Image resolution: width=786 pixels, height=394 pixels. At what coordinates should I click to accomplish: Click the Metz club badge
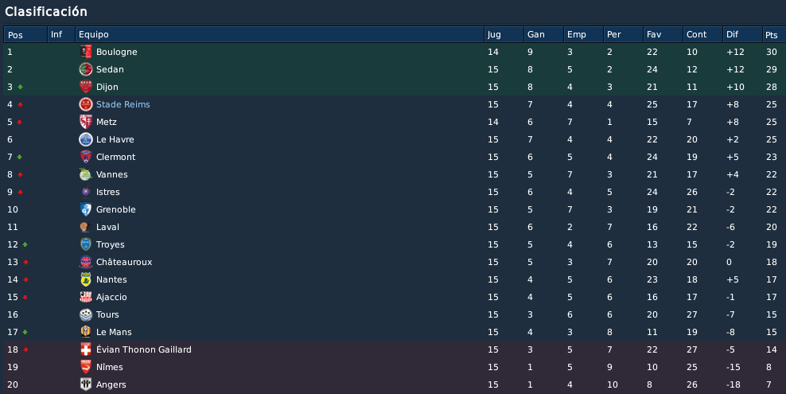click(86, 122)
